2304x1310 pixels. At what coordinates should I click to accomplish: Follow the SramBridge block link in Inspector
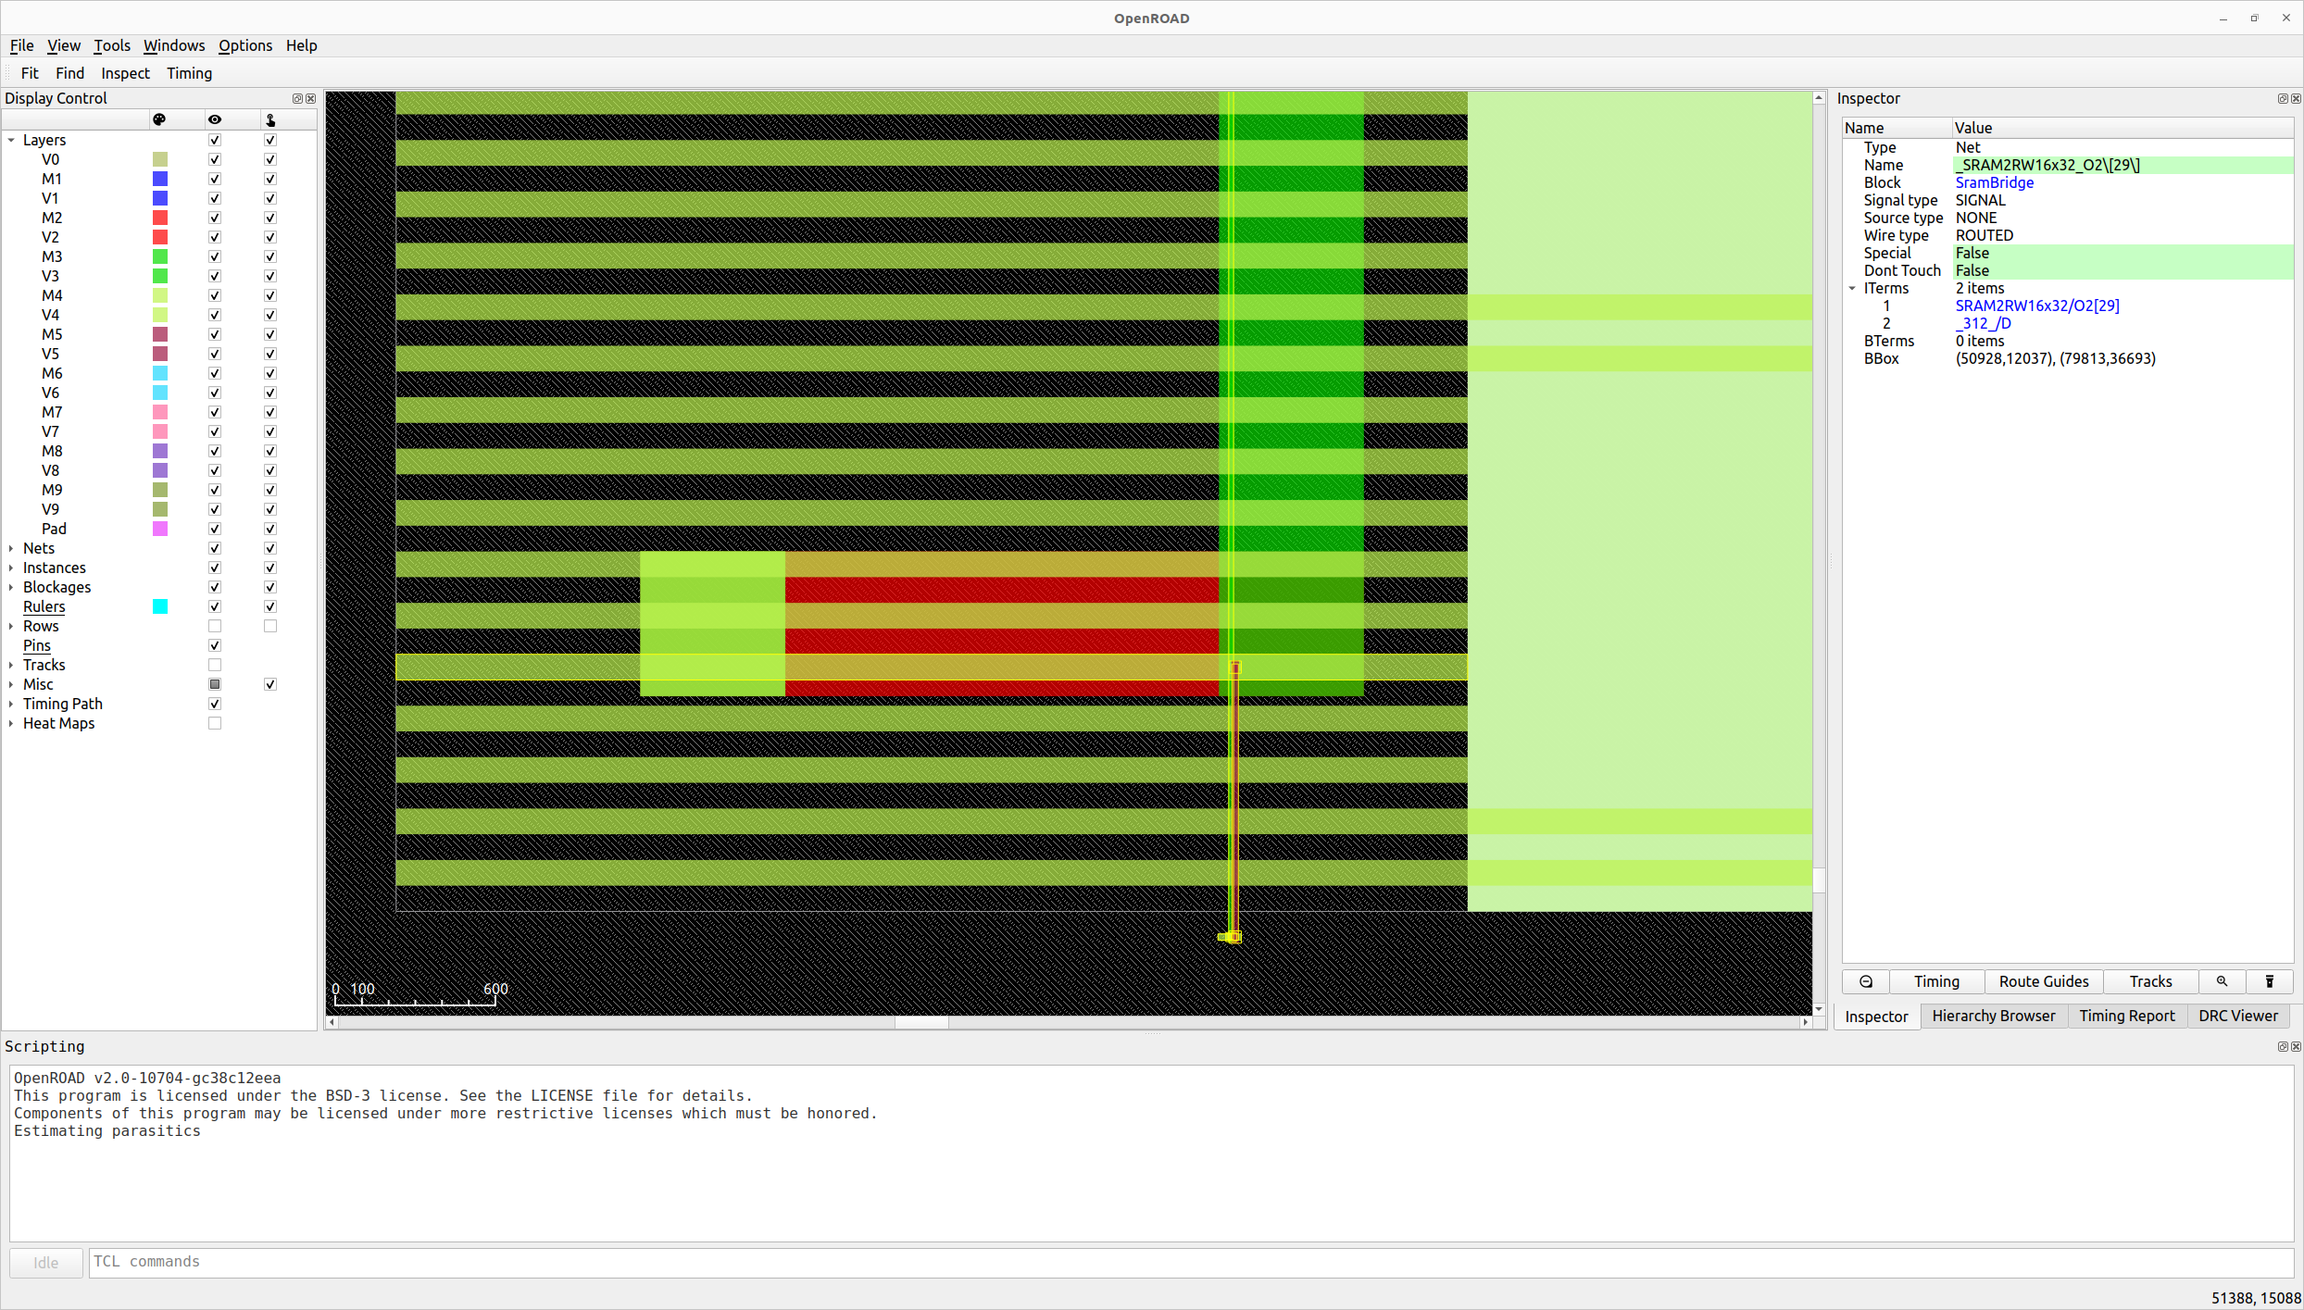(1993, 182)
